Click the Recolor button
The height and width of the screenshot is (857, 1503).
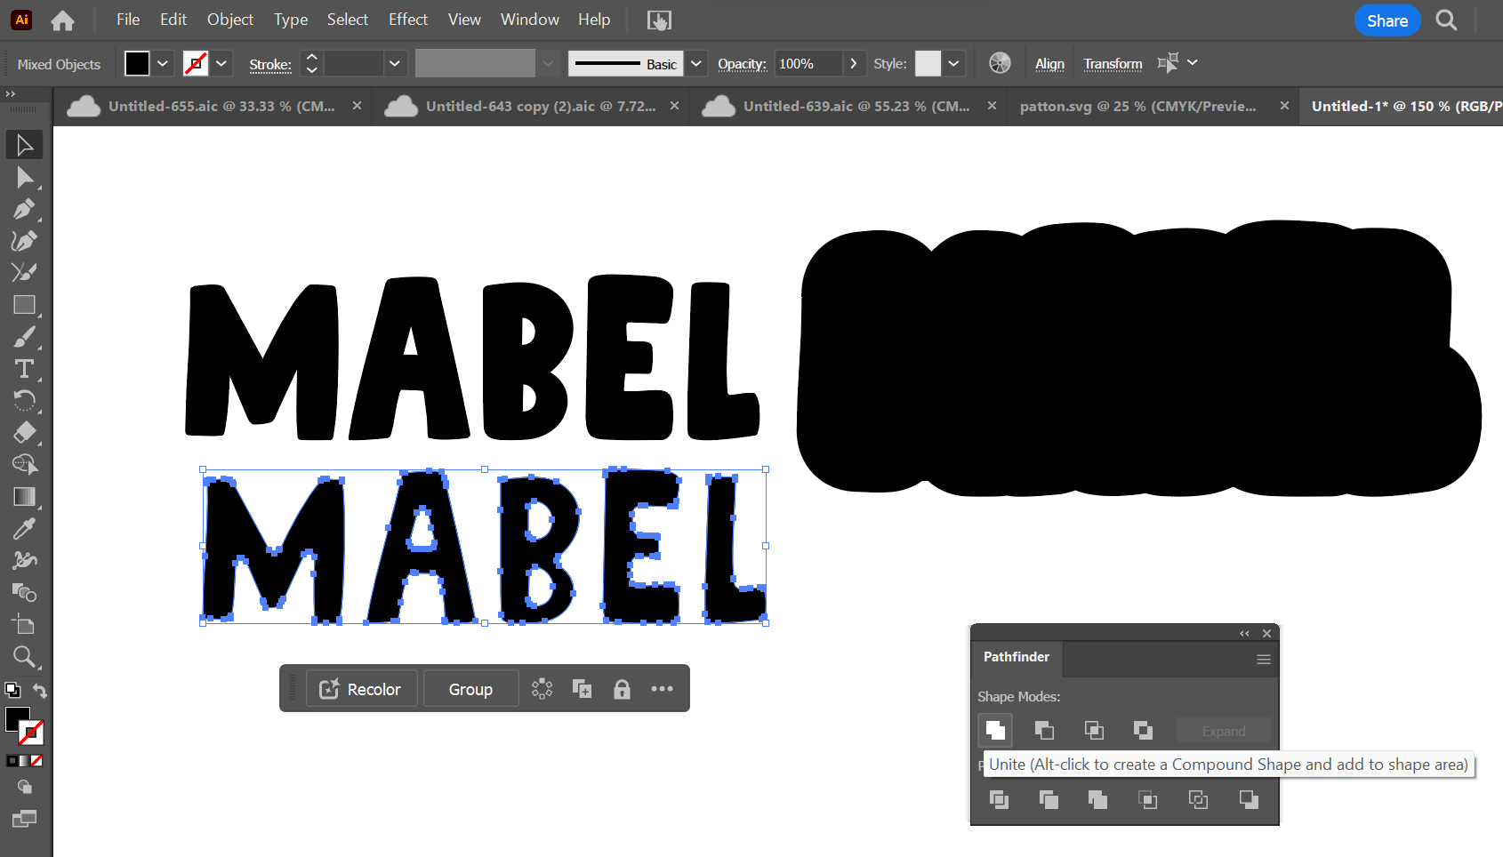pos(361,689)
